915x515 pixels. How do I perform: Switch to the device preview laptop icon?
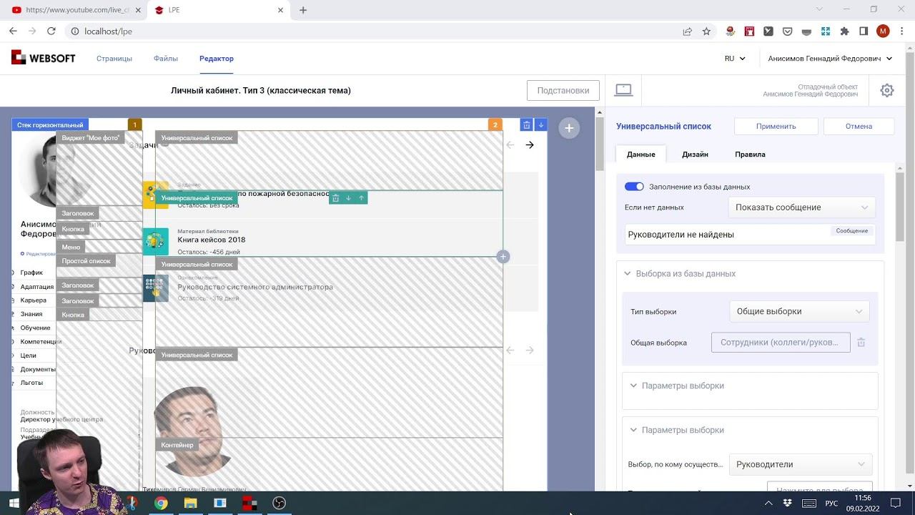point(623,90)
